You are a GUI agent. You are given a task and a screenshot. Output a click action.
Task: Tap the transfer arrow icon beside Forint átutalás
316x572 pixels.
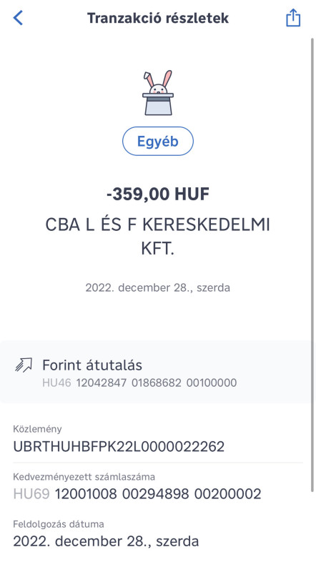click(24, 365)
